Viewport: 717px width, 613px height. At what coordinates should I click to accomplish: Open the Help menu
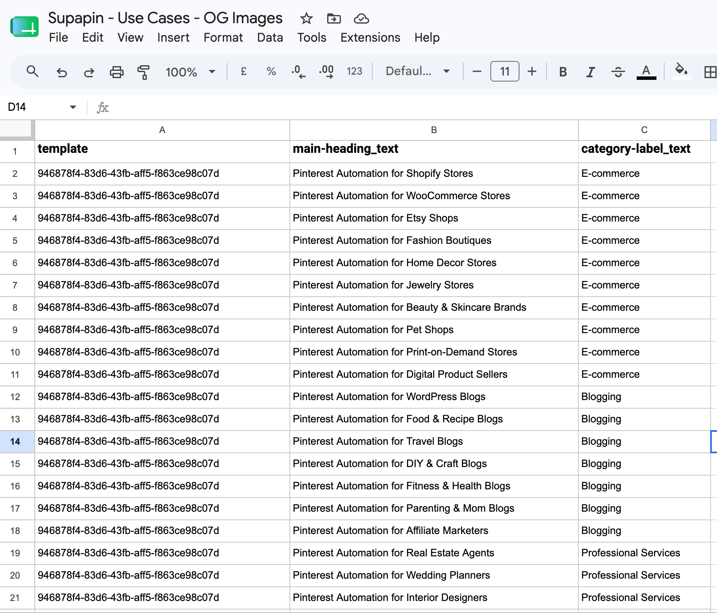(x=427, y=38)
